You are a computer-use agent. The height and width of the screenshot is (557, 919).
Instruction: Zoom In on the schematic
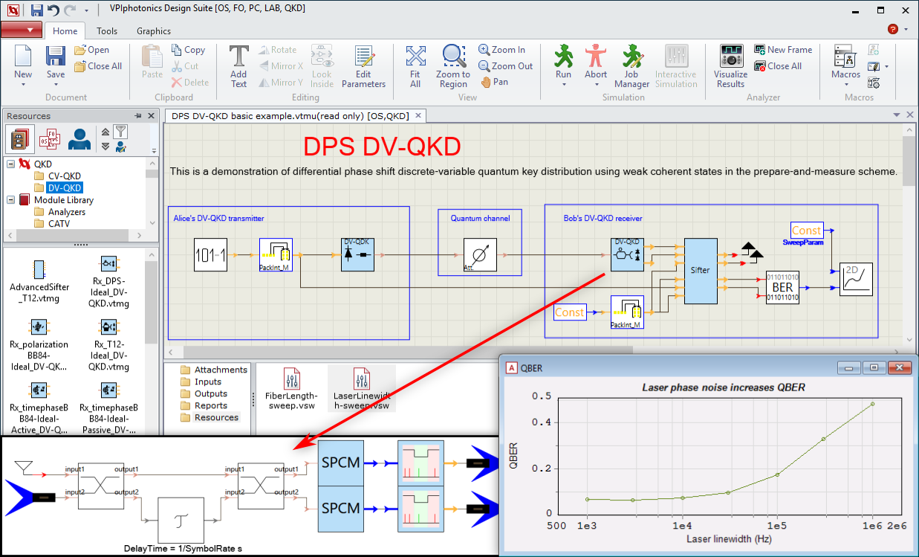[502, 50]
